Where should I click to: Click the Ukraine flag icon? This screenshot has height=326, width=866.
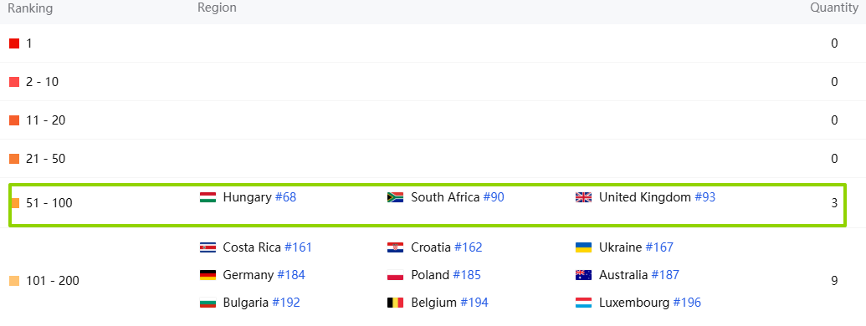click(x=583, y=247)
